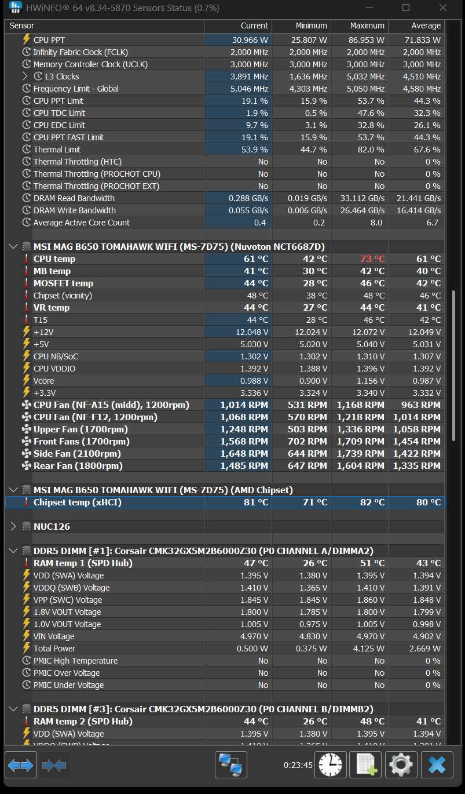465x794 pixels.
Task: Select Thermal Throttling (PROCHOT EXT) row
Action: tap(225, 186)
